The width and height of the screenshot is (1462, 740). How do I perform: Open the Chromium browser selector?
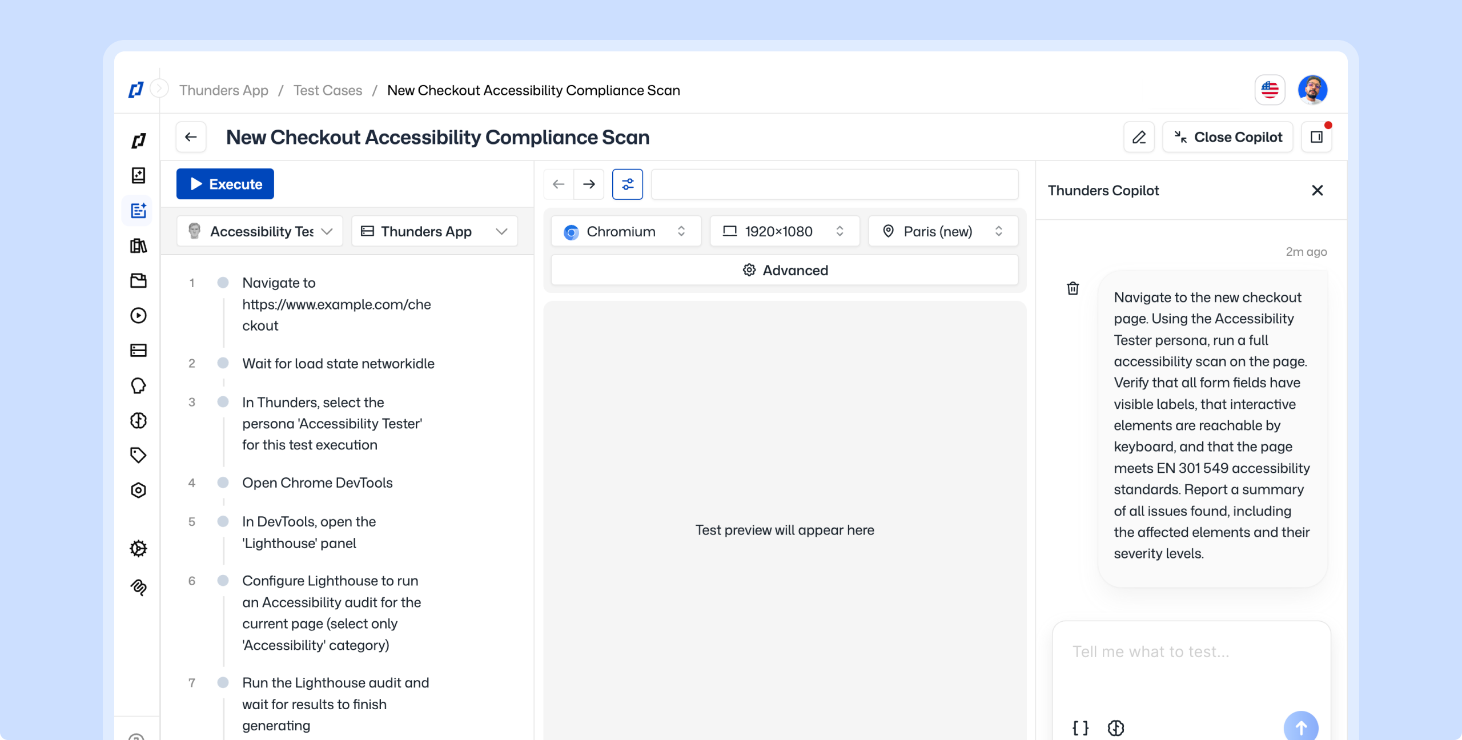coord(625,231)
